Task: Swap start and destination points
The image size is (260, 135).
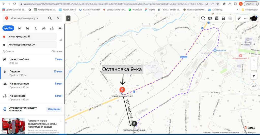Action: coord(61,40)
